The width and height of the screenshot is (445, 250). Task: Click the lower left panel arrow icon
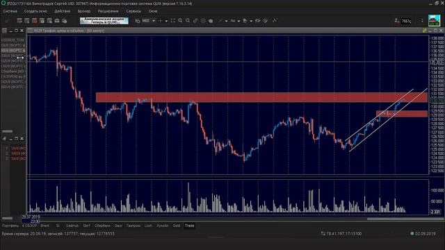coord(4,139)
